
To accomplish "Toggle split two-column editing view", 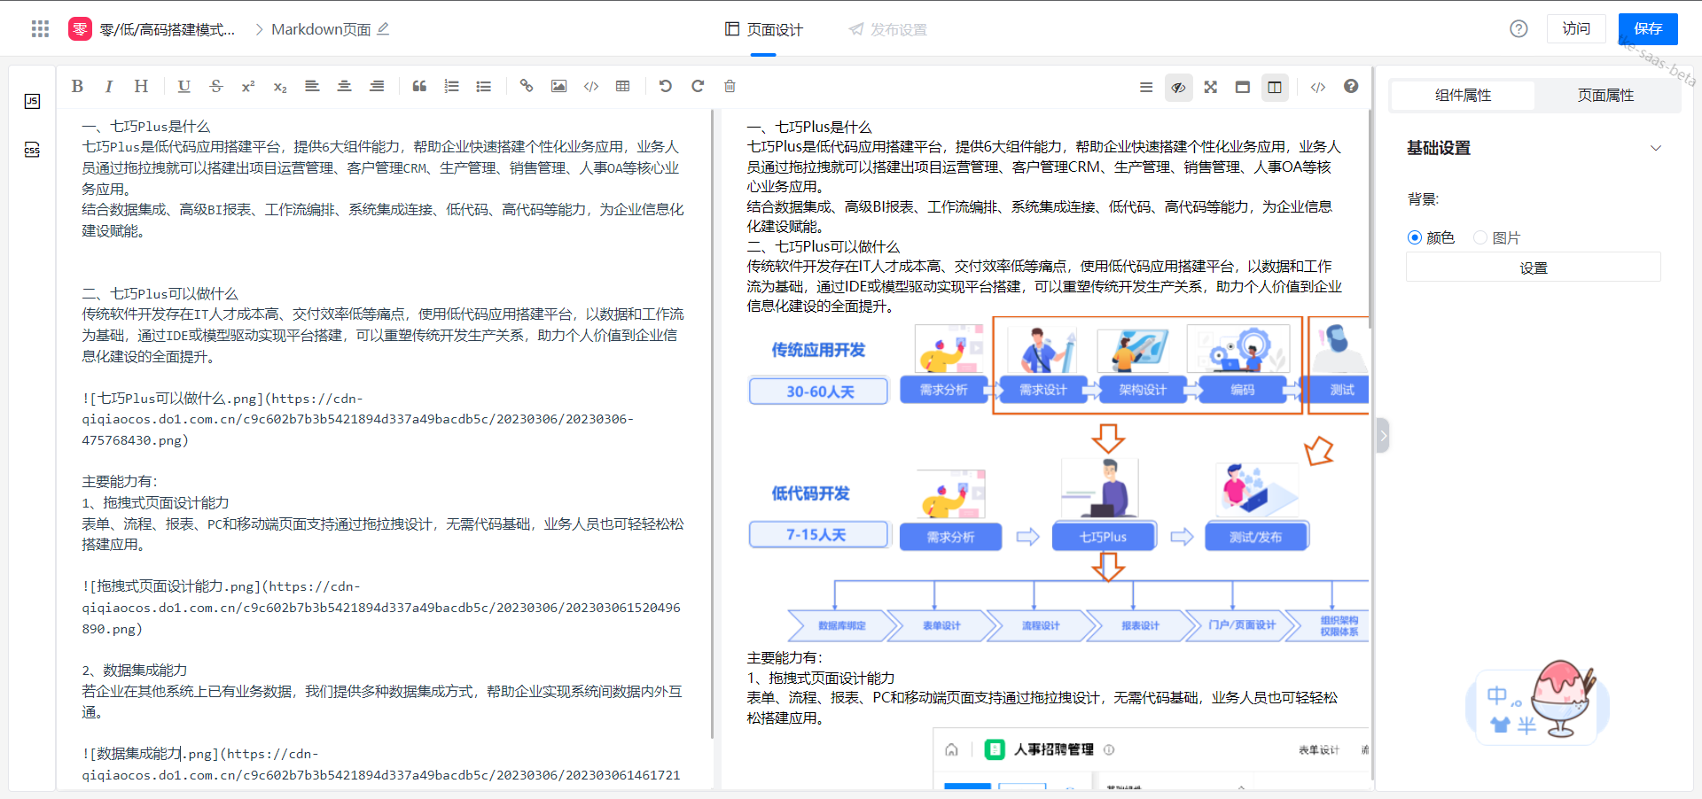I will coord(1275,87).
